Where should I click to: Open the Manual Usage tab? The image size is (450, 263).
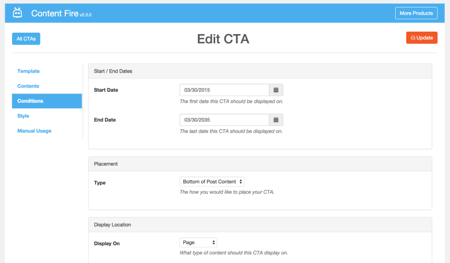click(35, 131)
